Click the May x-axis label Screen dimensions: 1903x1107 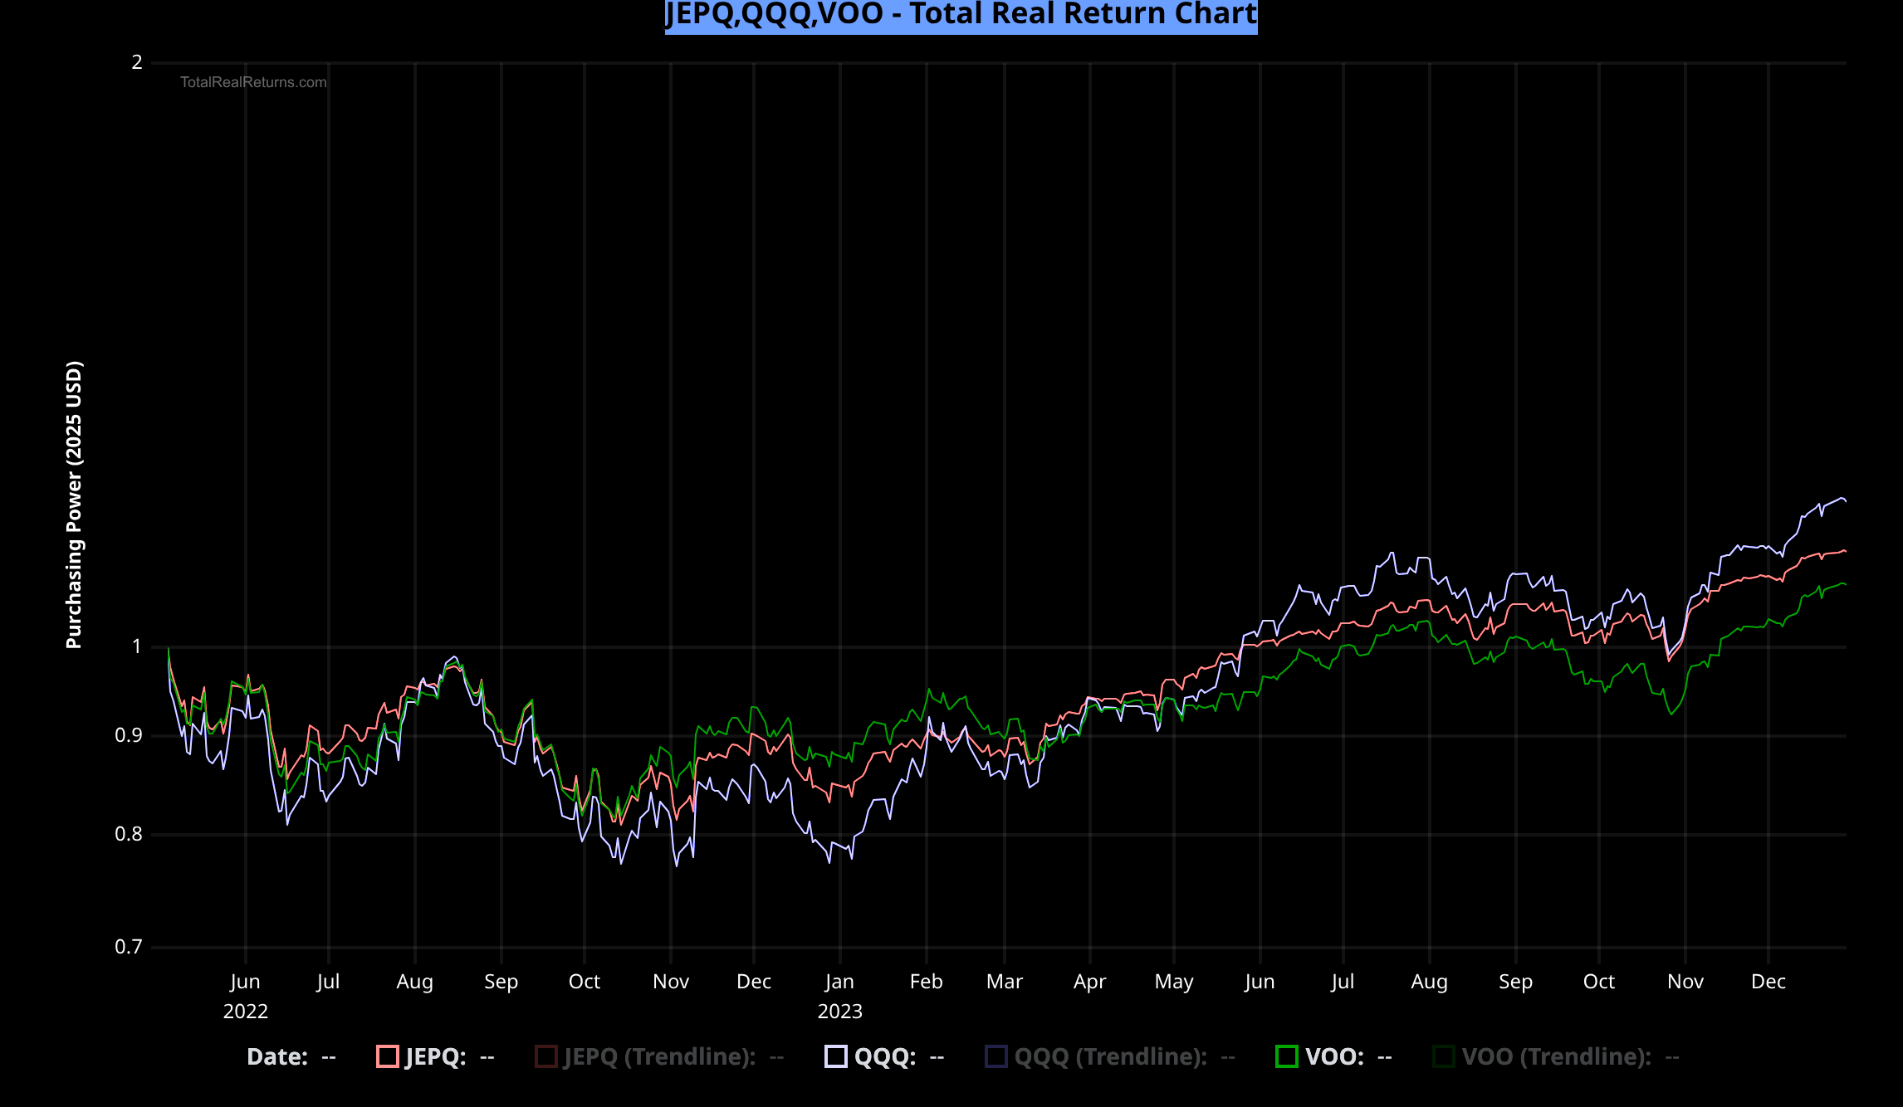1174,983
